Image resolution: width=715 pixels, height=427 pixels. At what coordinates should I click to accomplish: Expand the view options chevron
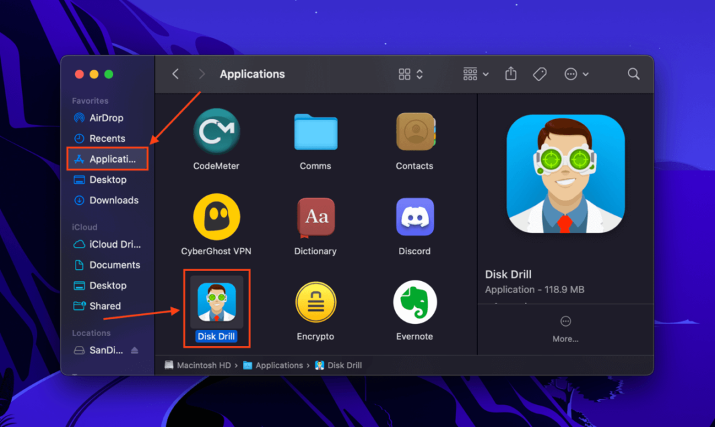click(418, 74)
